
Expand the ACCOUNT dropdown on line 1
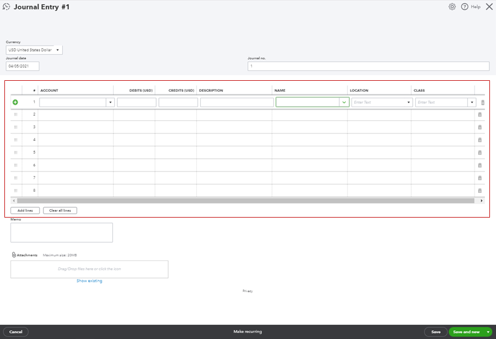(110, 102)
